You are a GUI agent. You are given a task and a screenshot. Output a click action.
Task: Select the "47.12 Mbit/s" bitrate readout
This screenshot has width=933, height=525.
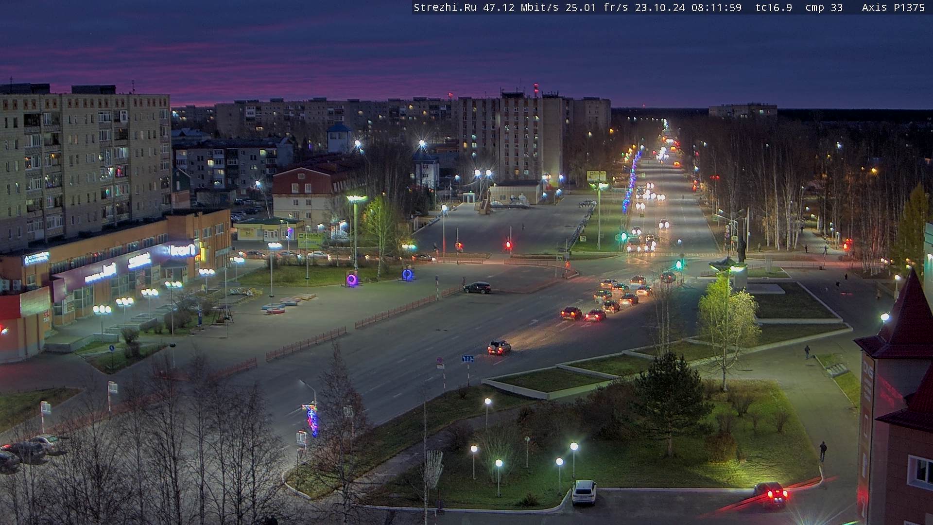coord(521,7)
